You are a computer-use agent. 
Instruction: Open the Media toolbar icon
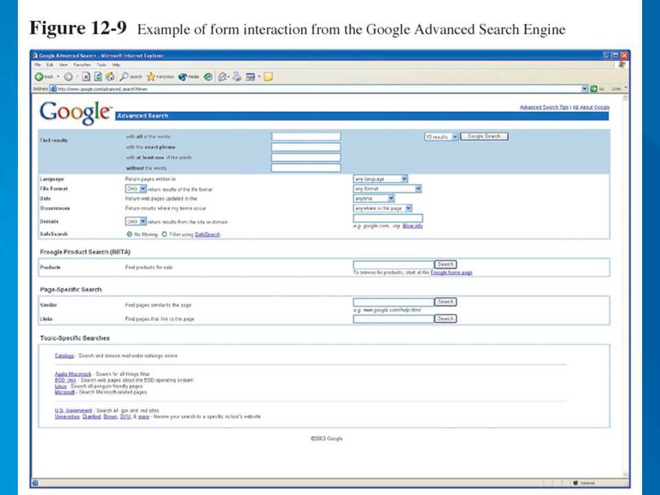(x=183, y=76)
